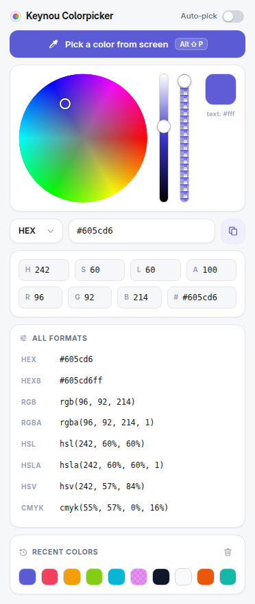Image resolution: width=255 pixels, height=604 pixels.
Task: Select the dark navy recent color swatch
Action: pyautogui.click(x=161, y=577)
